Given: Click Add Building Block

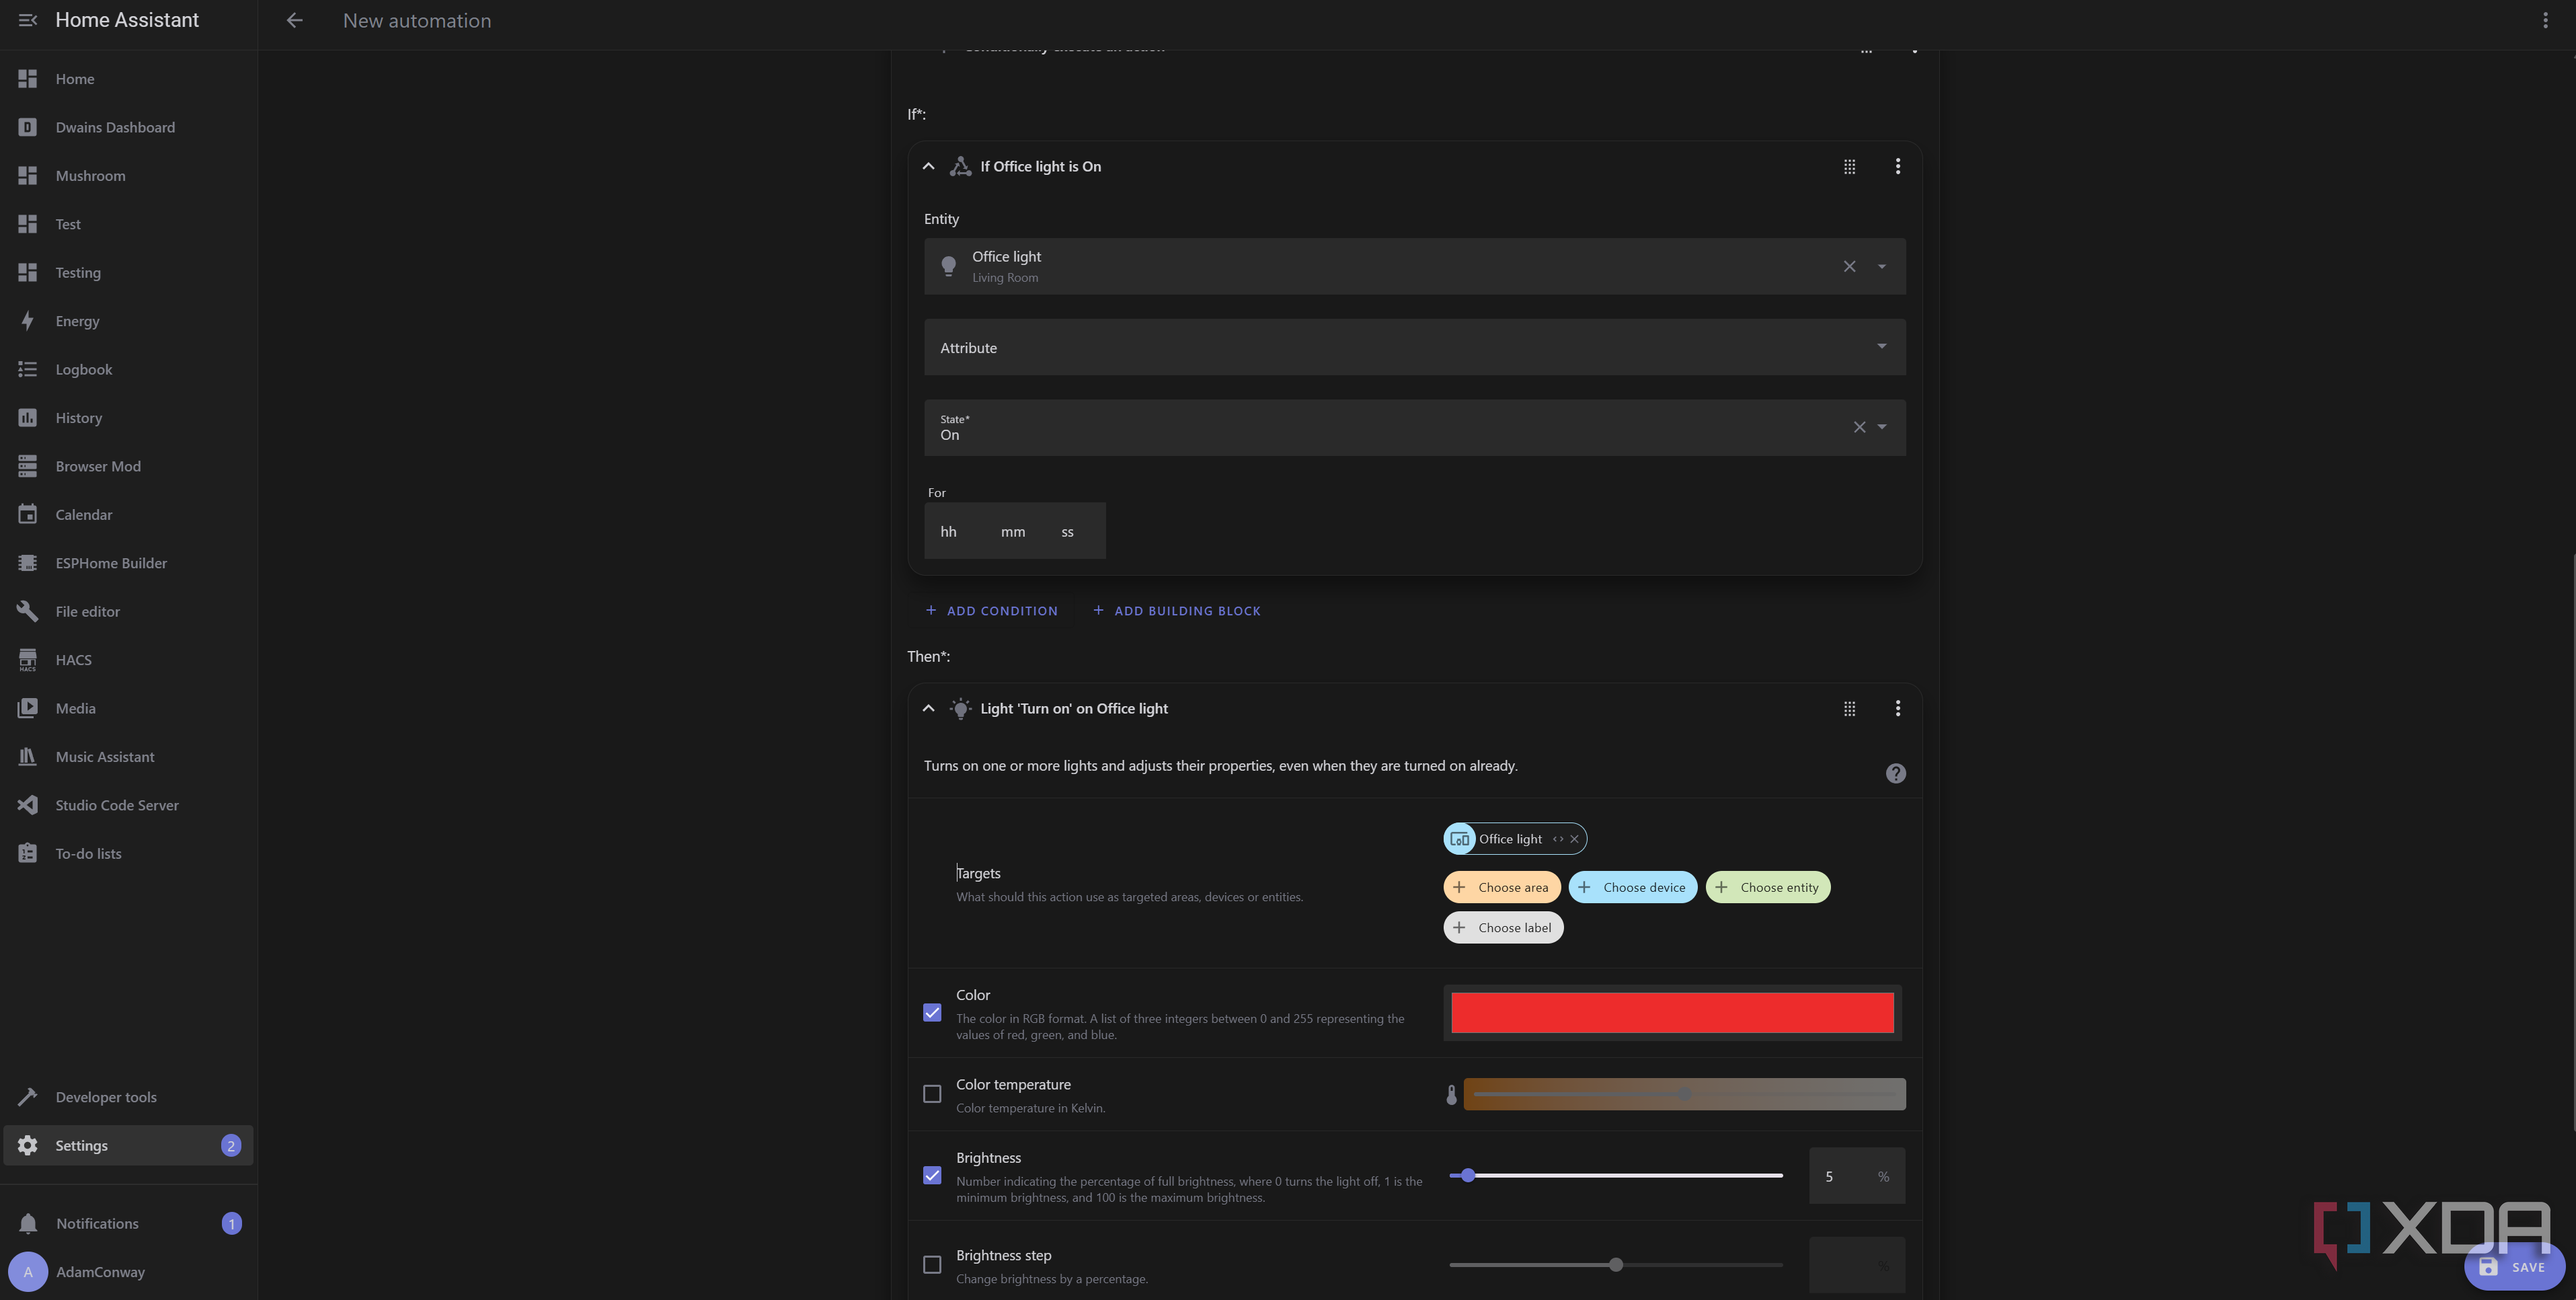Looking at the screenshot, I should pos(1176,611).
